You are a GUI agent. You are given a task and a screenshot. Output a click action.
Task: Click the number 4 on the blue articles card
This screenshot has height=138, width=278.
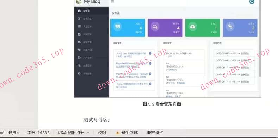click(141, 28)
